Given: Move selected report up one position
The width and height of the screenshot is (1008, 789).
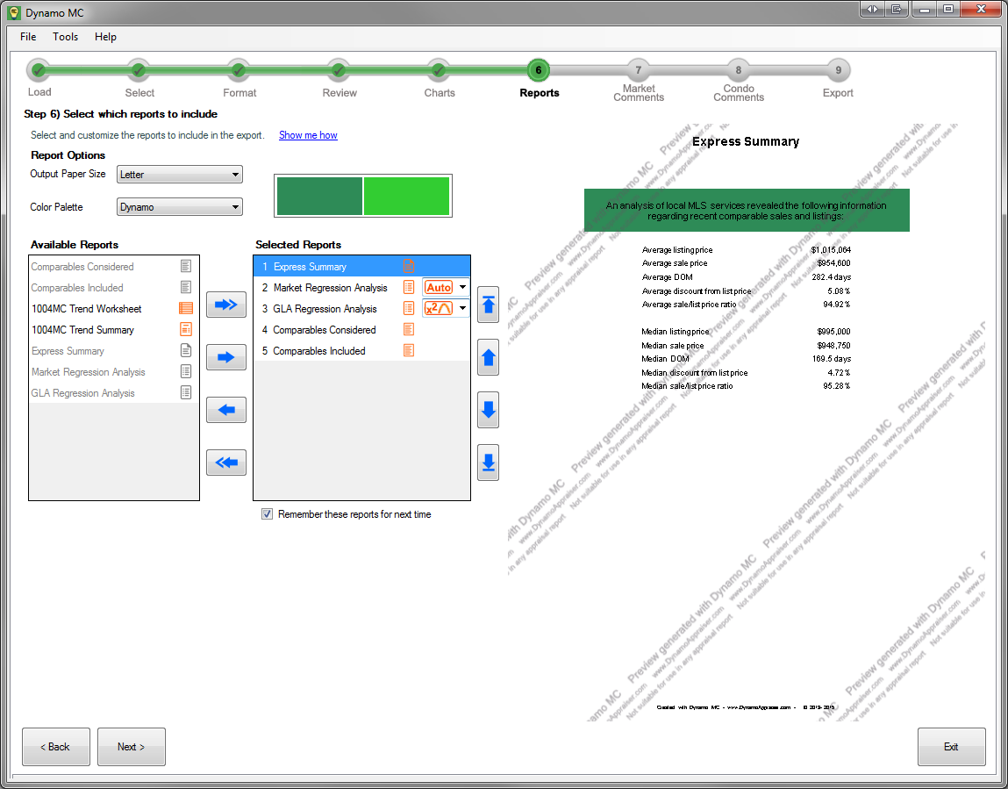Looking at the screenshot, I should coord(489,357).
